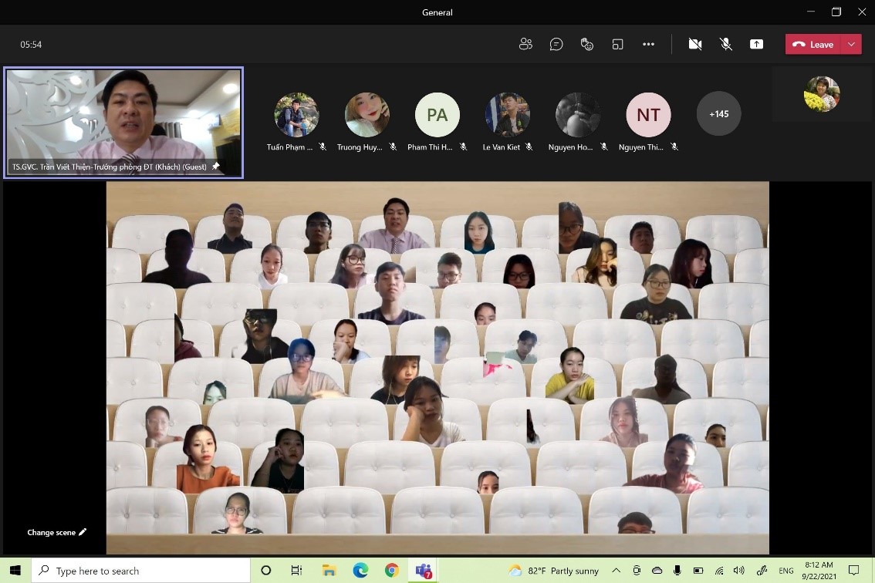The height and width of the screenshot is (583, 875).
Task: Click the Change scene button
Action: 56,532
